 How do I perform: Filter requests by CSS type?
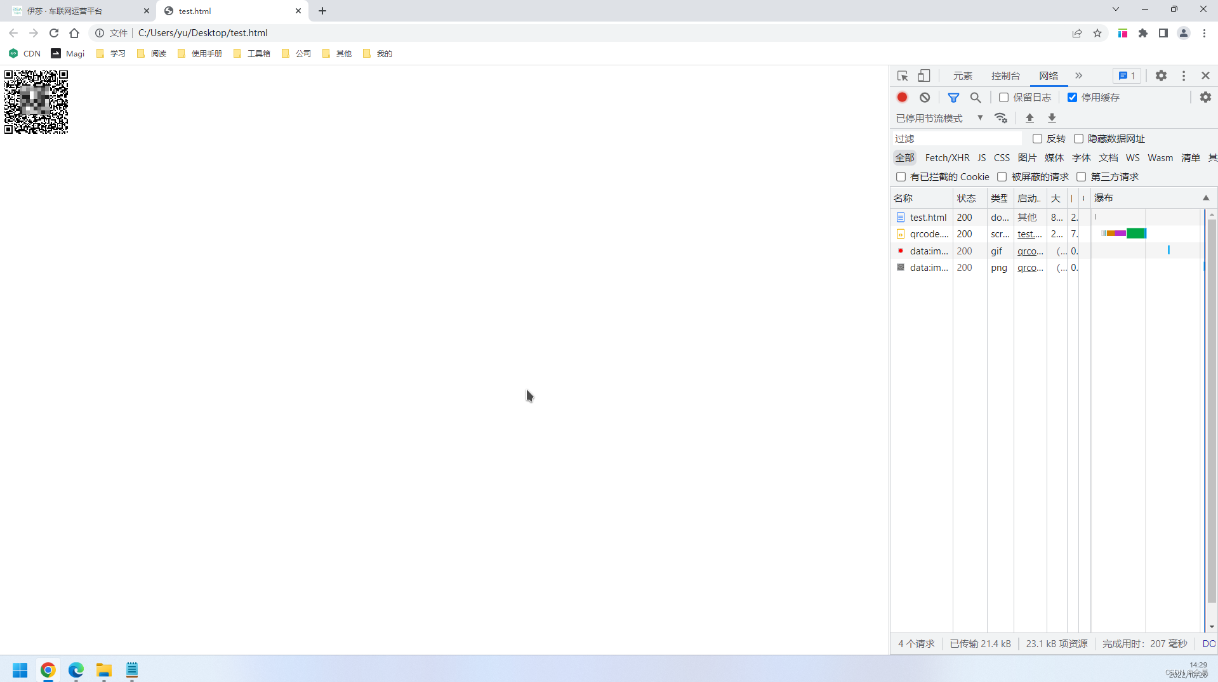point(1002,157)
